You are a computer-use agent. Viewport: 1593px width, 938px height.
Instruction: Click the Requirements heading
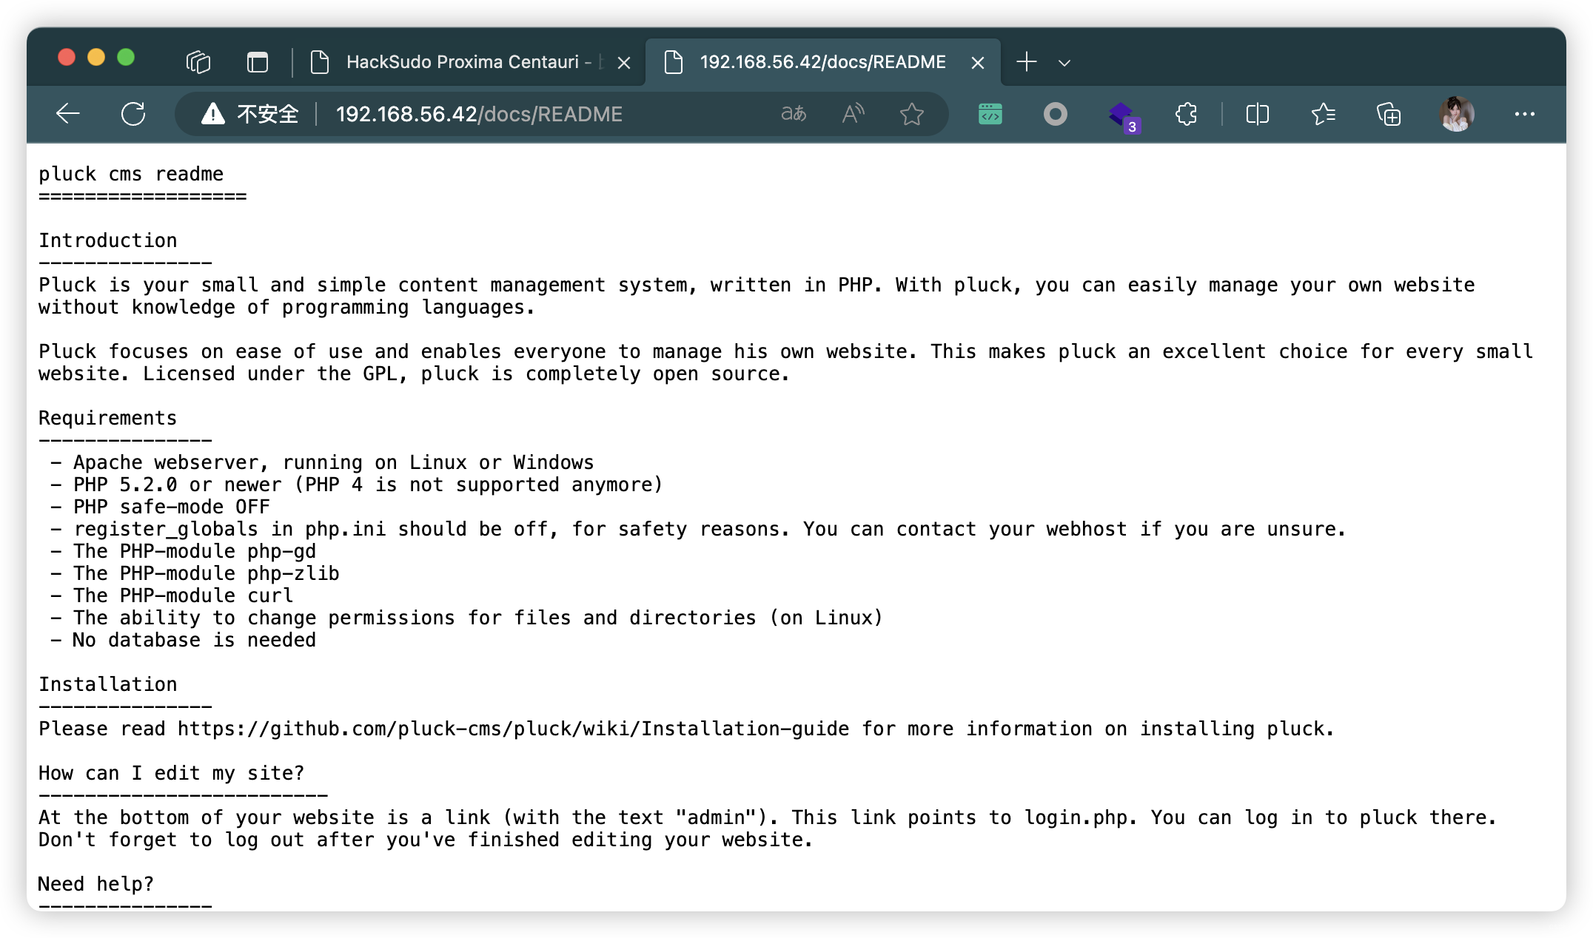[108, 418]
